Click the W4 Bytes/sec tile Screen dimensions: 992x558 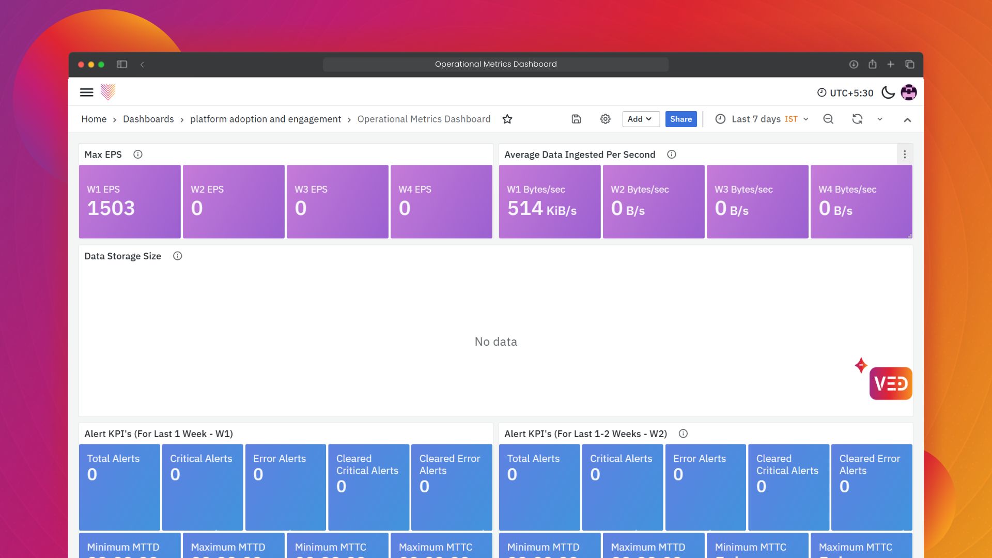[861, 202]
